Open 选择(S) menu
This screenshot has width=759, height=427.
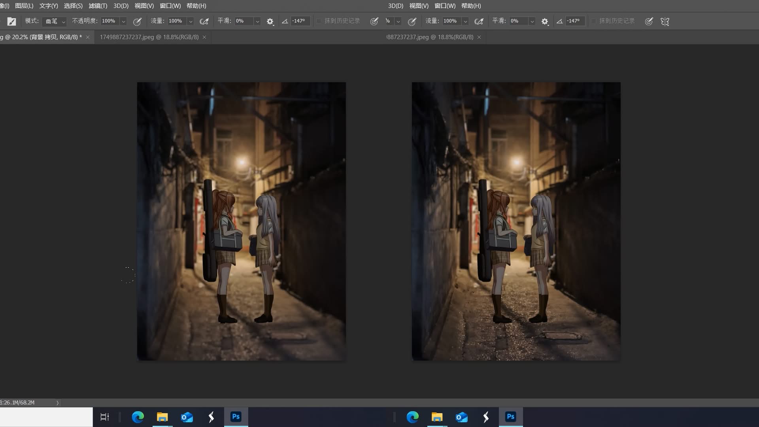point(73,6)
